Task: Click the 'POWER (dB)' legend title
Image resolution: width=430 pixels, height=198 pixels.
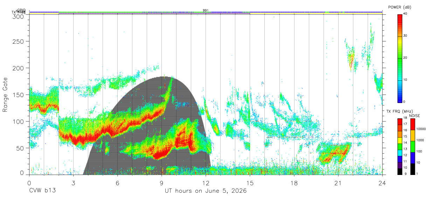Action: tap(399, 7)
